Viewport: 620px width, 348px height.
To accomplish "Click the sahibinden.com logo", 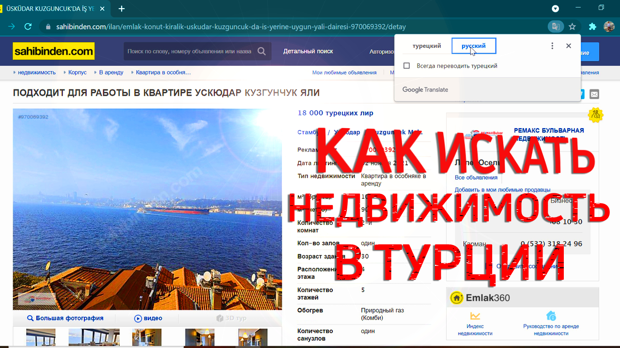I will pyautogui.click(x=54, y=51).
